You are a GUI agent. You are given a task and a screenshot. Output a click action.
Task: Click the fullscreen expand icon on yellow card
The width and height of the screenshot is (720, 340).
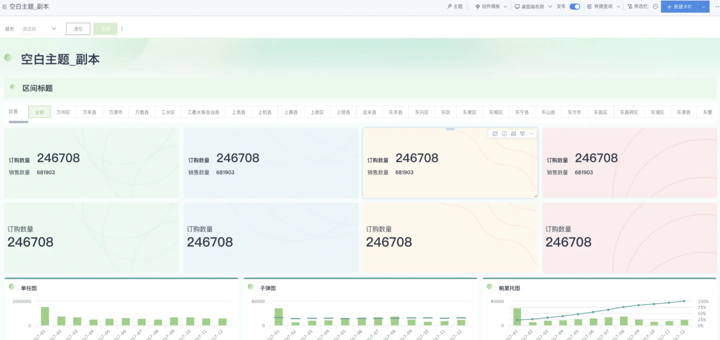pos(495,134)
